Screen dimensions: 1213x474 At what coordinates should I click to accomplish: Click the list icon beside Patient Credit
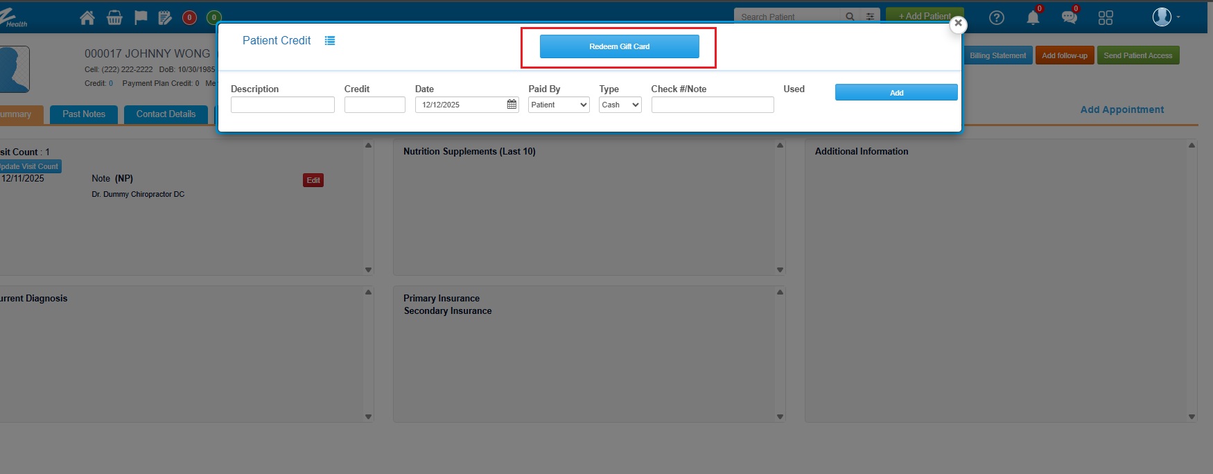click(x=330, y=41)
